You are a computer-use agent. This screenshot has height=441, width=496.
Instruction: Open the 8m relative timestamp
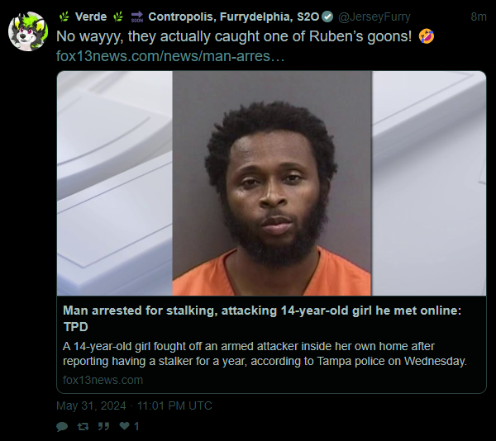[x=479, y=17]
